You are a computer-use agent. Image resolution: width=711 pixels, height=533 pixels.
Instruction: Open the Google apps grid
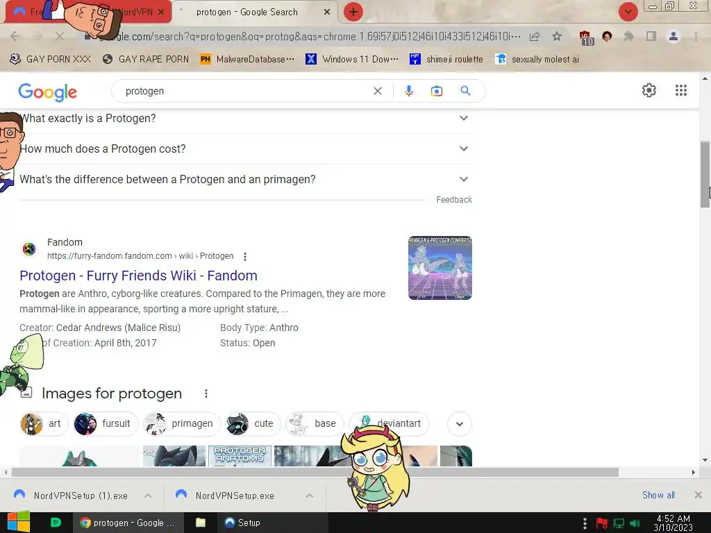[x=680, y=90]
